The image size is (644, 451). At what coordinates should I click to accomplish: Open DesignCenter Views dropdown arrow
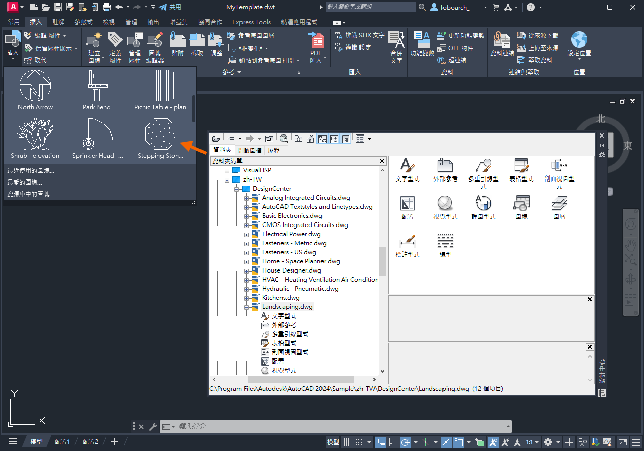tap(369, 139)
